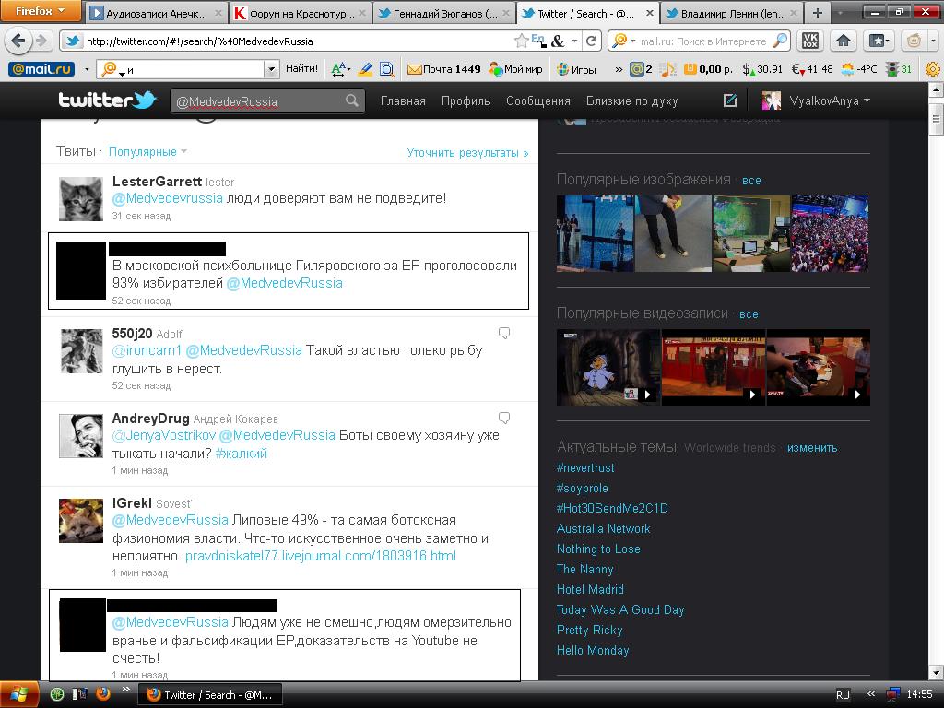Open a new browser tab

817,13
